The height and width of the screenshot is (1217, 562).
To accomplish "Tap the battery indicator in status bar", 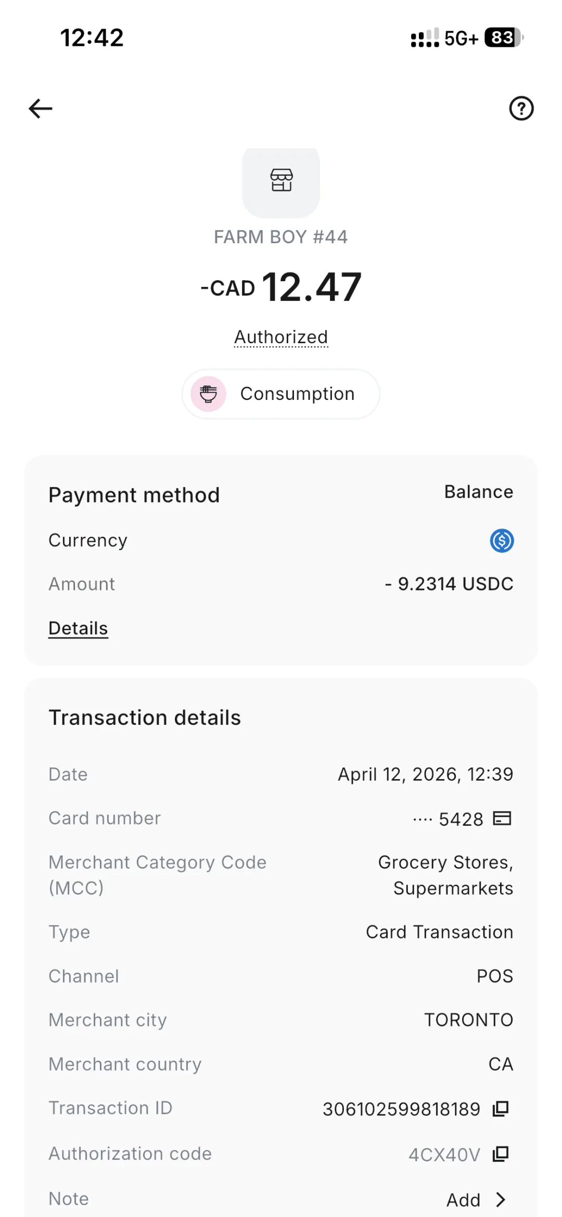I will tap(503, 37).
